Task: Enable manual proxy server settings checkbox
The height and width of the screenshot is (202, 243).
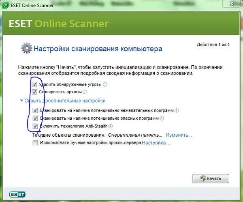Action: click(35, 143)
